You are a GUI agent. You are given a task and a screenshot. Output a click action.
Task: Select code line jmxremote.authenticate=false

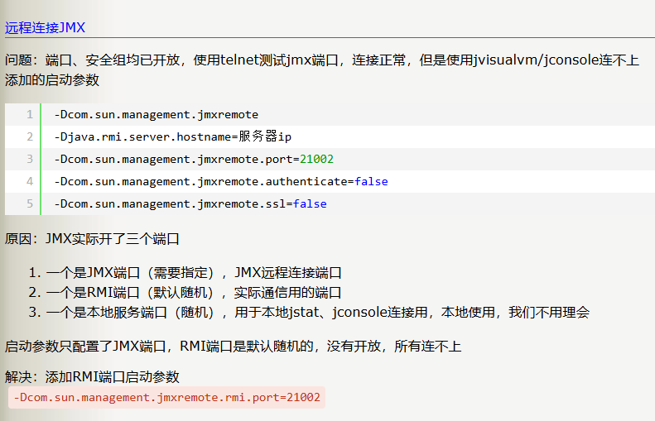pyautogui.click(x=221, y=181)
